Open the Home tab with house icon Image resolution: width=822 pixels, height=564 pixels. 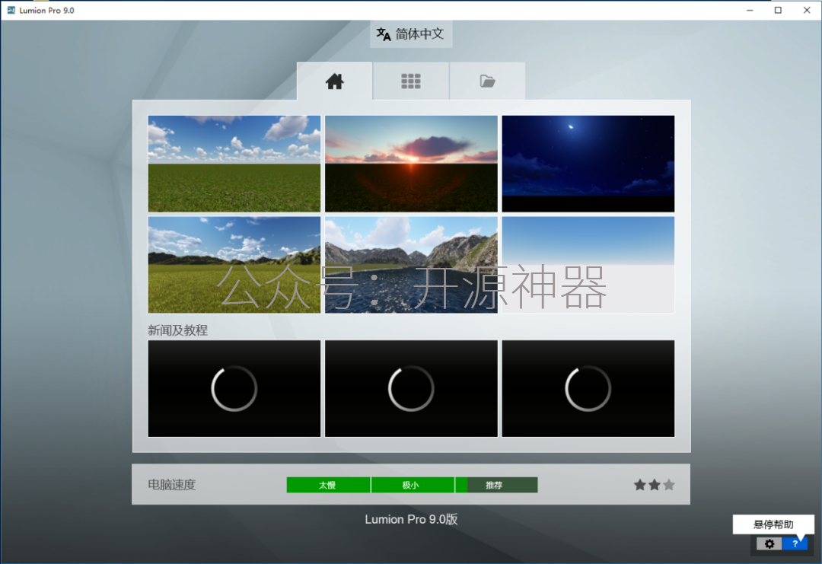point(334,81)
